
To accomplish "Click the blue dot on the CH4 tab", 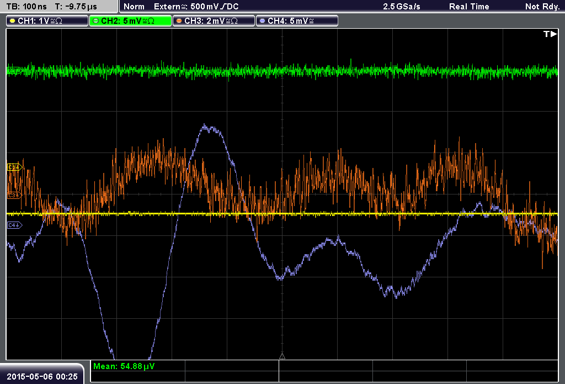I will (262, 21).
